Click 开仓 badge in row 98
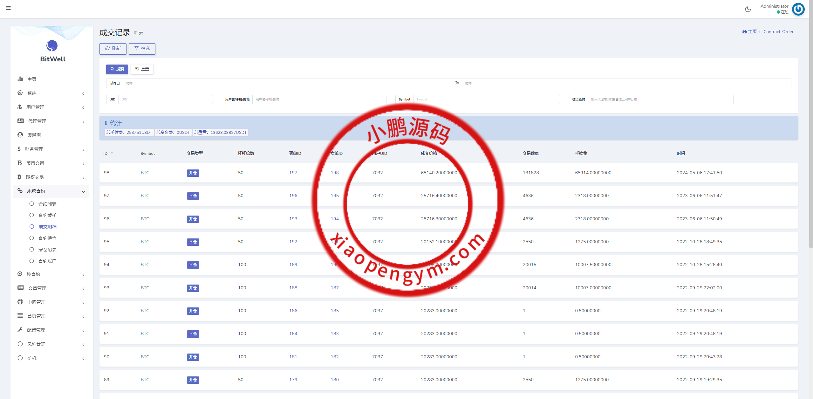 (x=193, y=173)
